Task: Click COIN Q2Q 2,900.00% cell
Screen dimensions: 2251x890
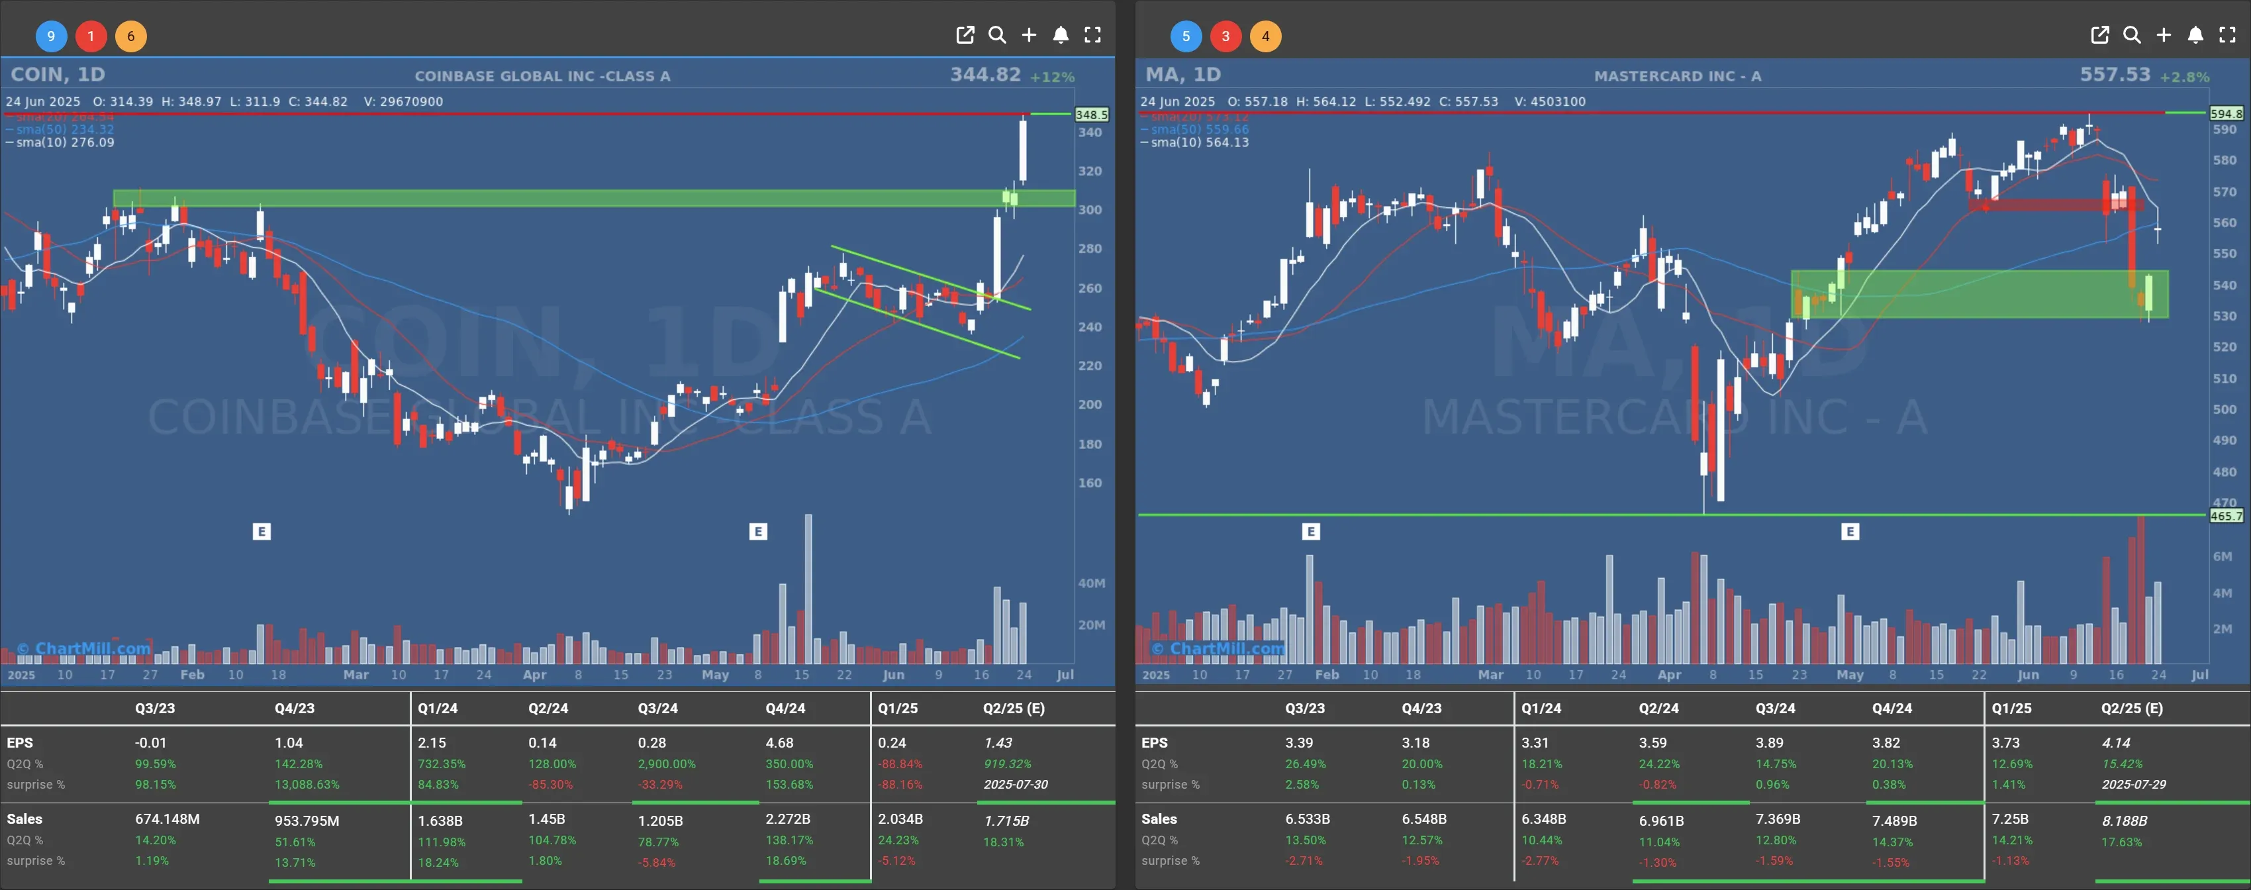Action: tap(667, 764)
